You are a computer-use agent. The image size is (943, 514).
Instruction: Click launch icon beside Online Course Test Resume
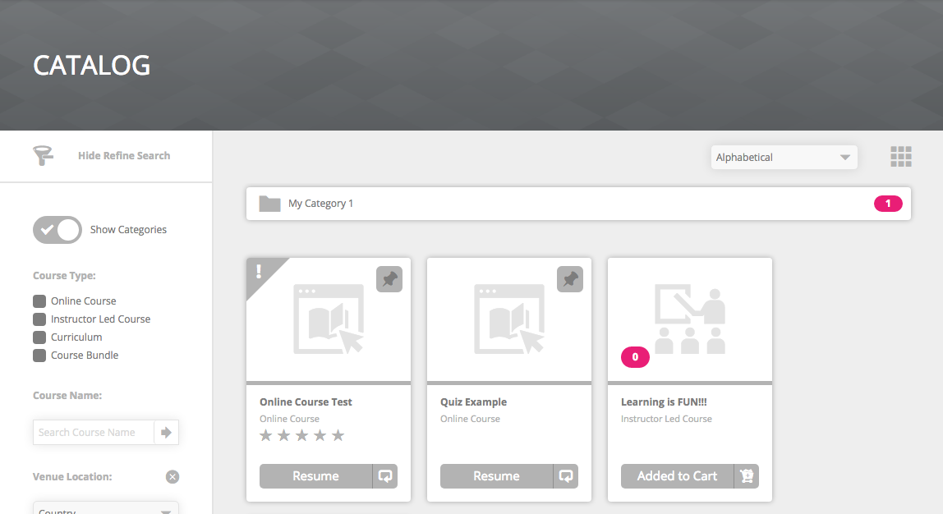pos(385,476)
